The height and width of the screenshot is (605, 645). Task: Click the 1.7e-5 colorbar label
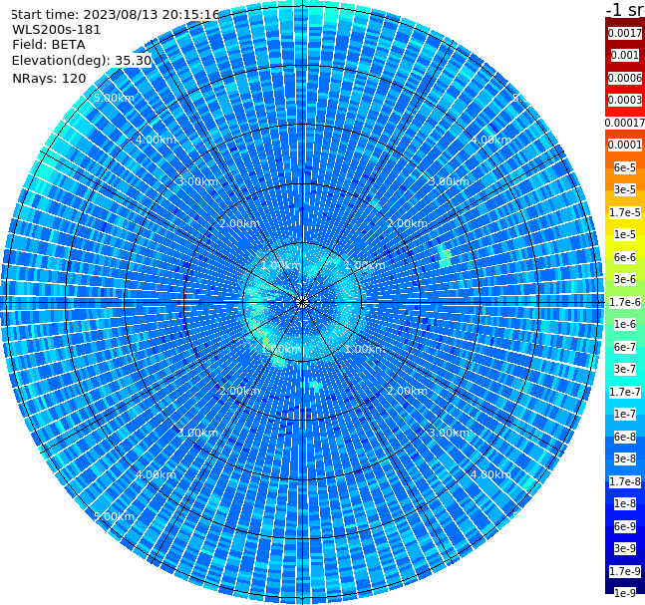(625, 212)
